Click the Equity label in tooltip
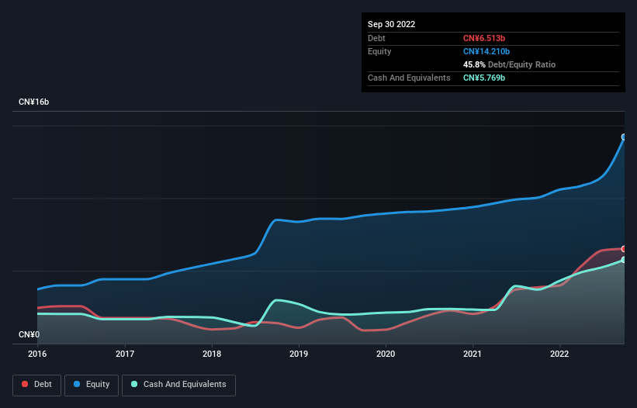Screen dimensions: 637x408 [379, 51]
